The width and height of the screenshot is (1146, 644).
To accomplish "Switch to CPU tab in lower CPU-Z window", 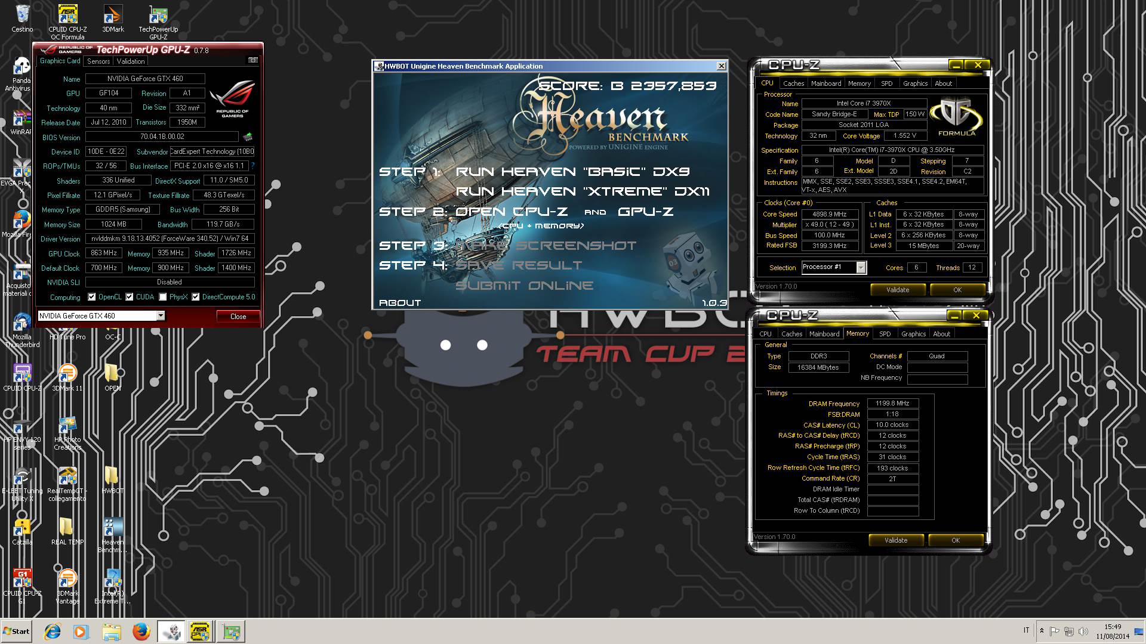I will click(765, 334).
